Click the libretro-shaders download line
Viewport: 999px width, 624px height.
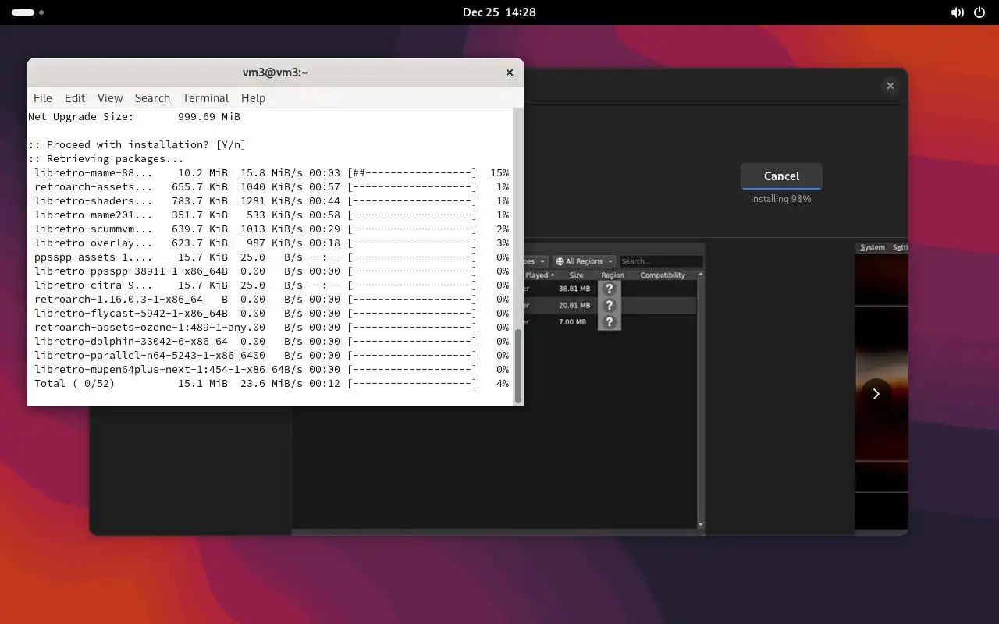coord(272,200)
